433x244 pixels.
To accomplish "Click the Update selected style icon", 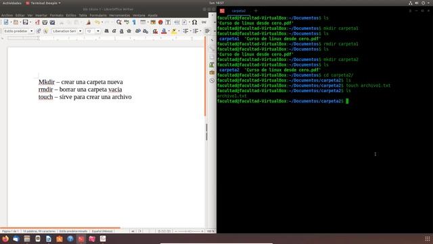I will coord(39,31).
